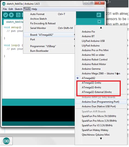
Task: Select the ATmega162 radio button
Action: (x=78, y=78)
